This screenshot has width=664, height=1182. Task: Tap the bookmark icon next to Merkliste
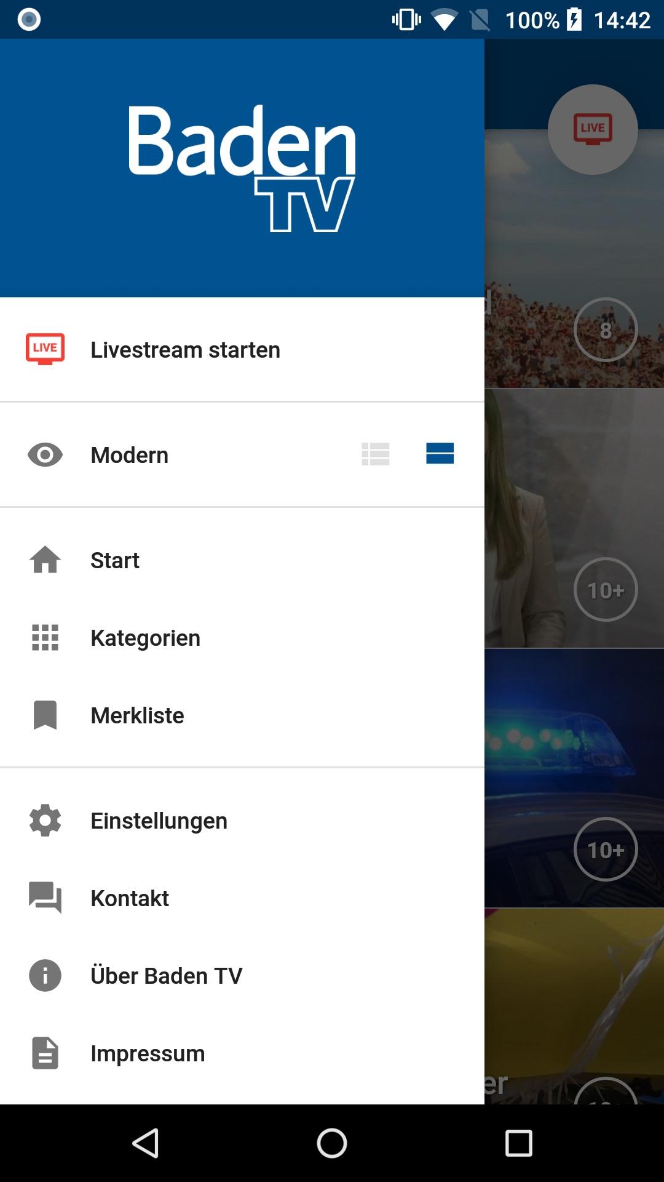[x=45, y=715]
